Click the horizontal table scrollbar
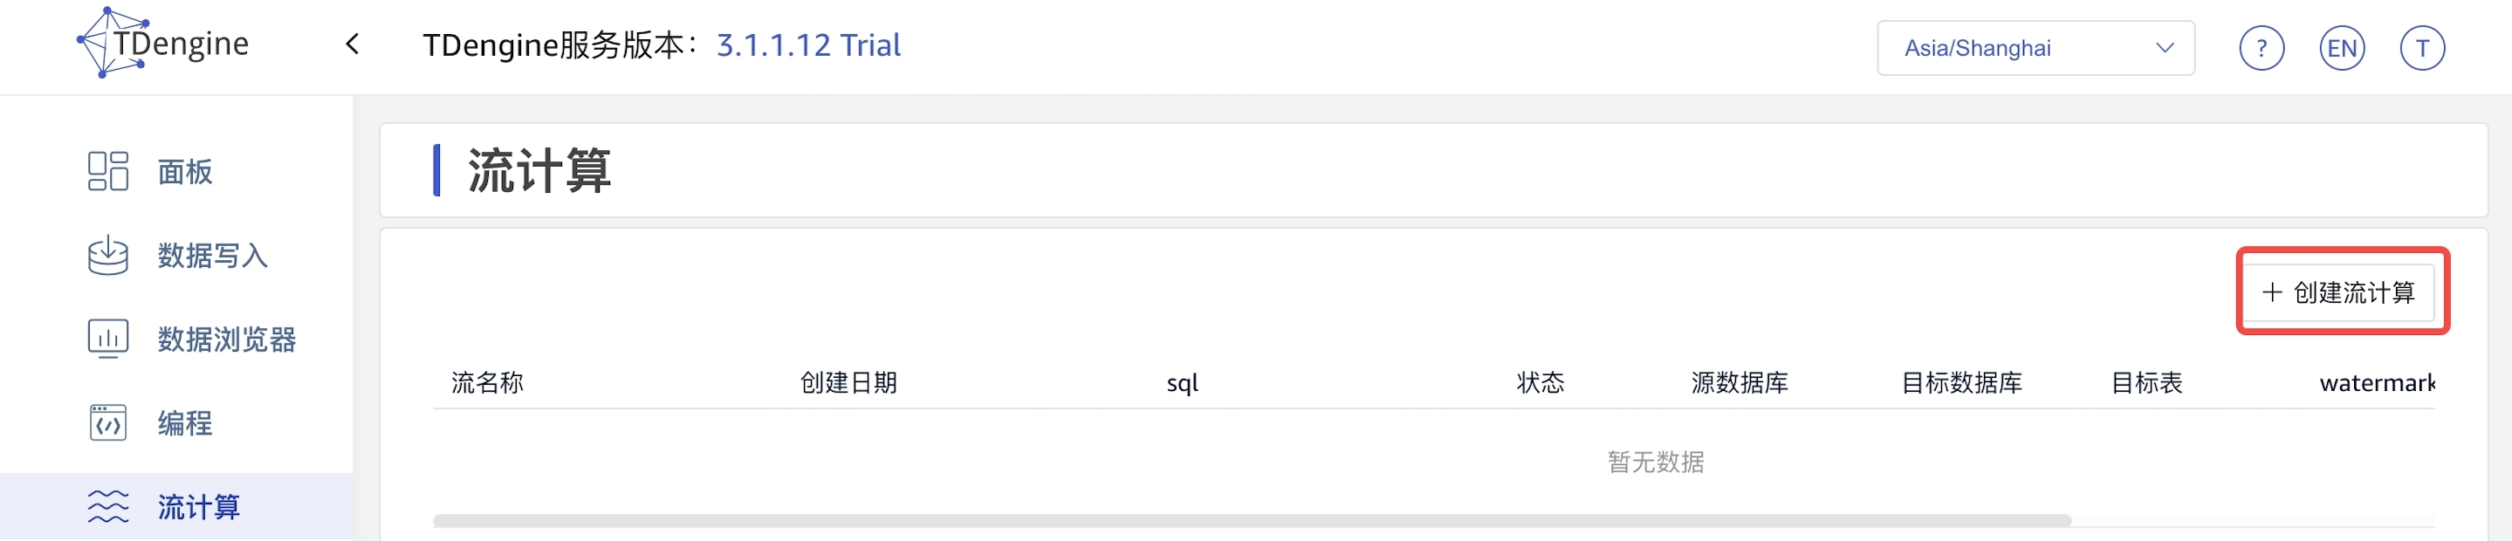Viewport: 2512px width, 541px height. pyautogui.click(x=1251, y=521)
